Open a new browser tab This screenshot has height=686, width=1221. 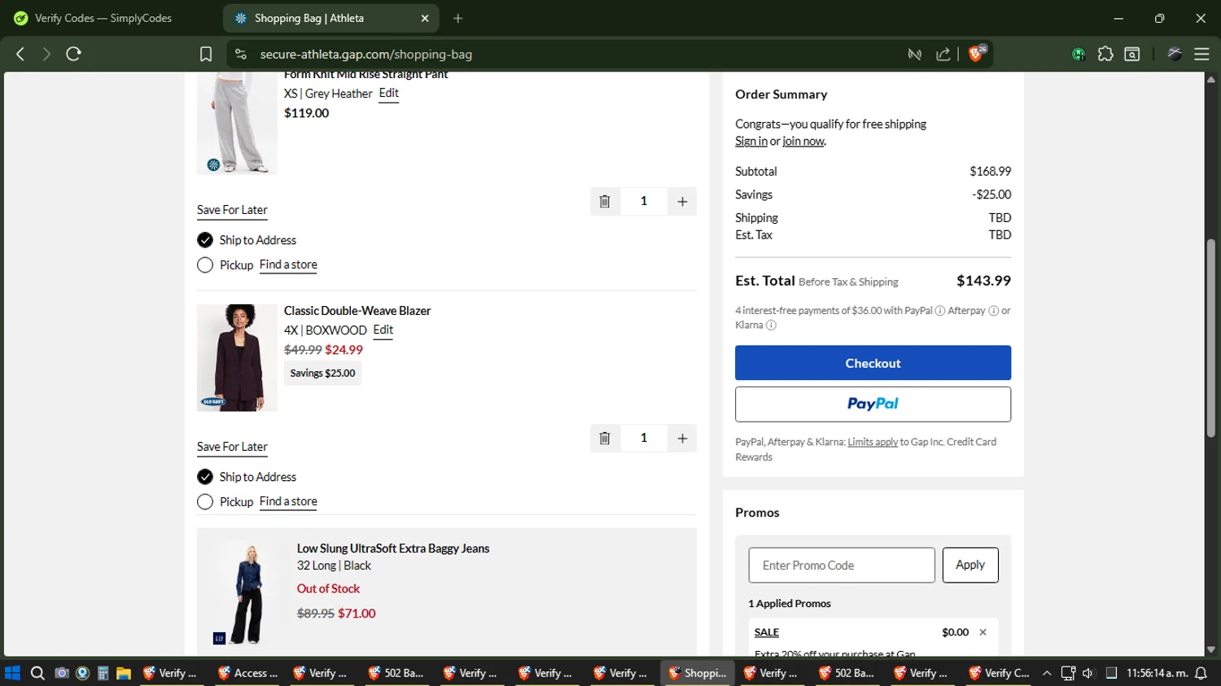pyautogui.click(x=458, y=18)
